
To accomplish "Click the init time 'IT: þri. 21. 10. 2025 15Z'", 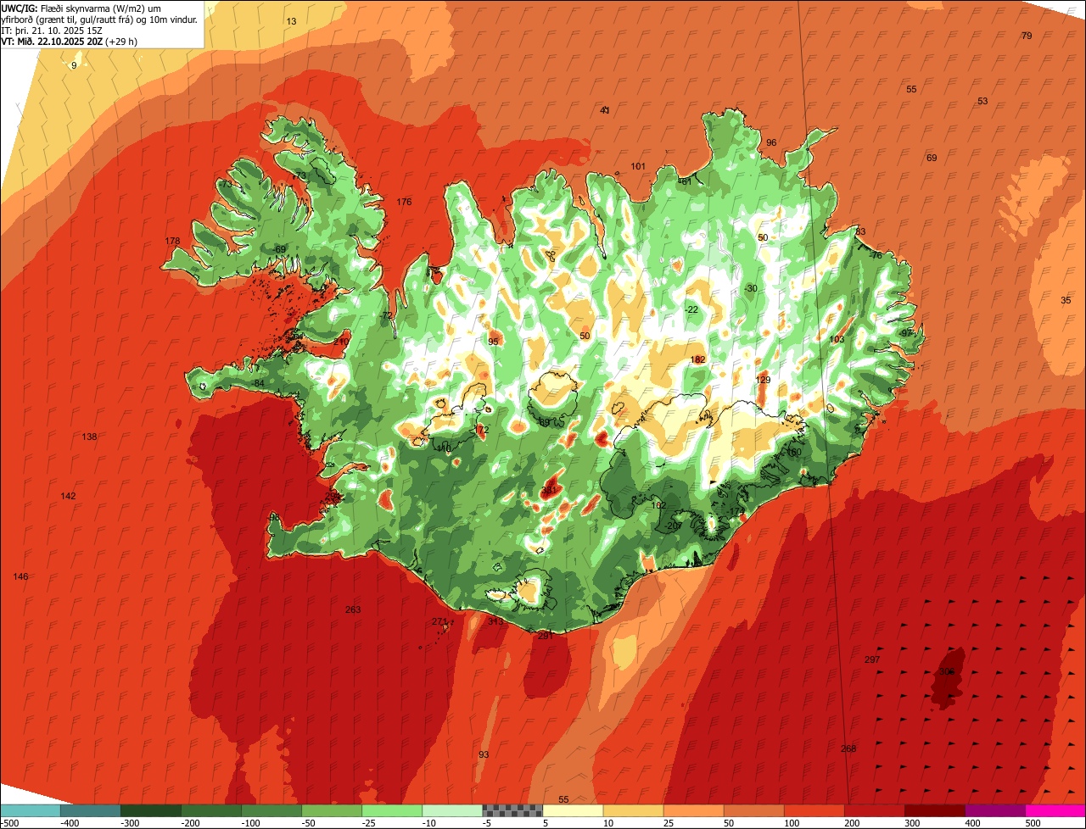I will point(53,30).
